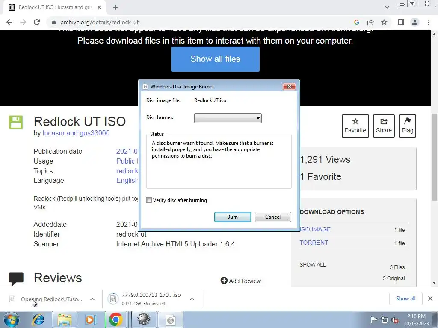
Task: Open Chrome three-dot menu
Action: tap(429, 22)
